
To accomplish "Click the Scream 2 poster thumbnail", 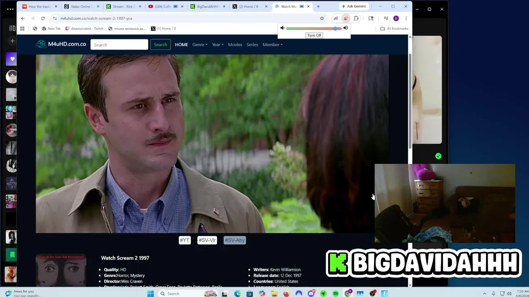I will click(x=61, y=271).
